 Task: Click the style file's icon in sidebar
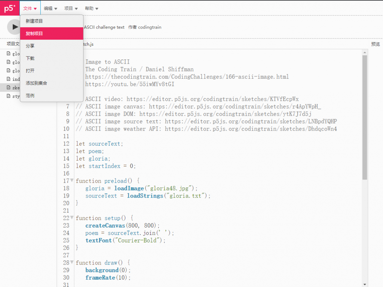click(9, 96)
